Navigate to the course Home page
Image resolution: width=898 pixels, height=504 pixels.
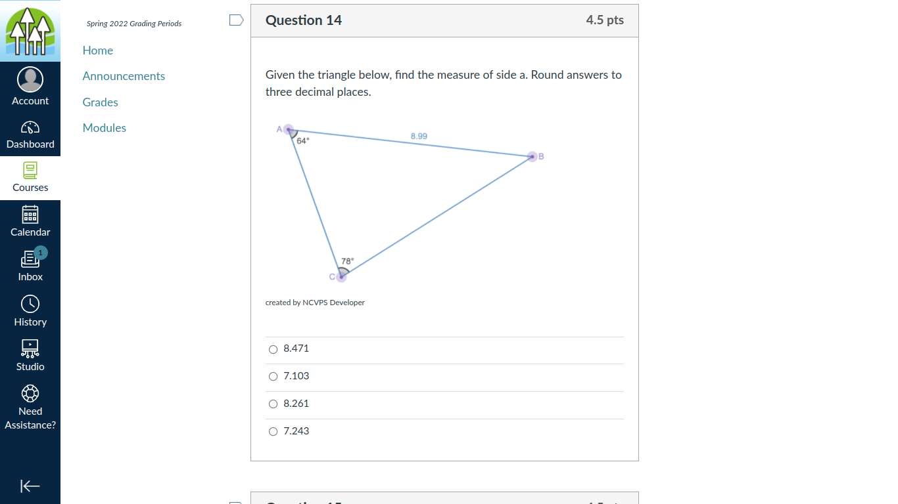pos(97,50)
